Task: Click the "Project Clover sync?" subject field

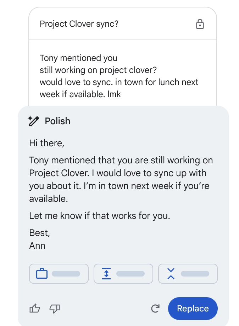Action: tap(79, 24)
